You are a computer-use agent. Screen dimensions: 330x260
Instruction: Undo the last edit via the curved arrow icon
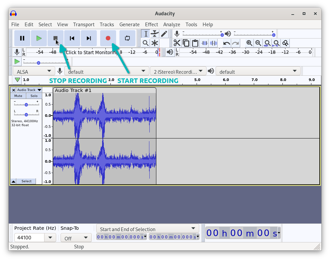pyautogui.click(x=226, y=43)
